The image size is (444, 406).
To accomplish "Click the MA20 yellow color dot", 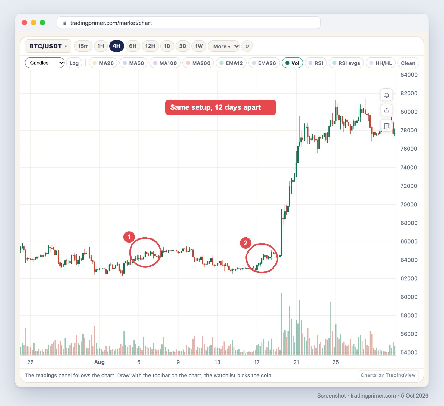I will (x=95, y=63).
